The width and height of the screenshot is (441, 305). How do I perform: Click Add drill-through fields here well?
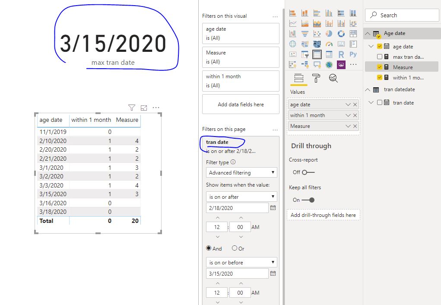[x=323, y=215]
